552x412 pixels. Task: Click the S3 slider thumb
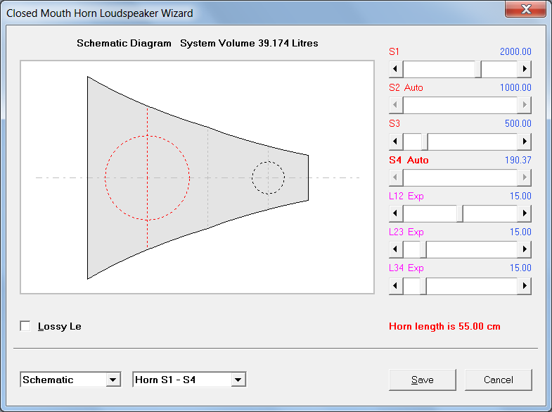pyautogui.click(x=425, y=142)
